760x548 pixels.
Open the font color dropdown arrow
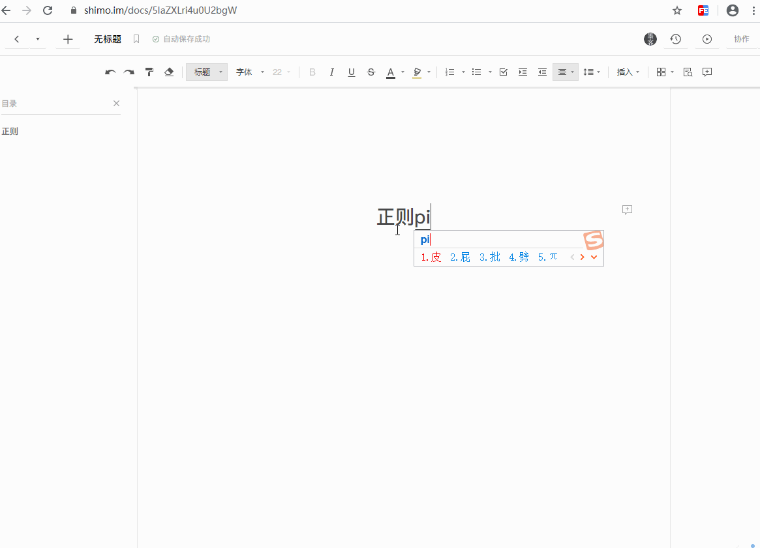click(403, 72)
